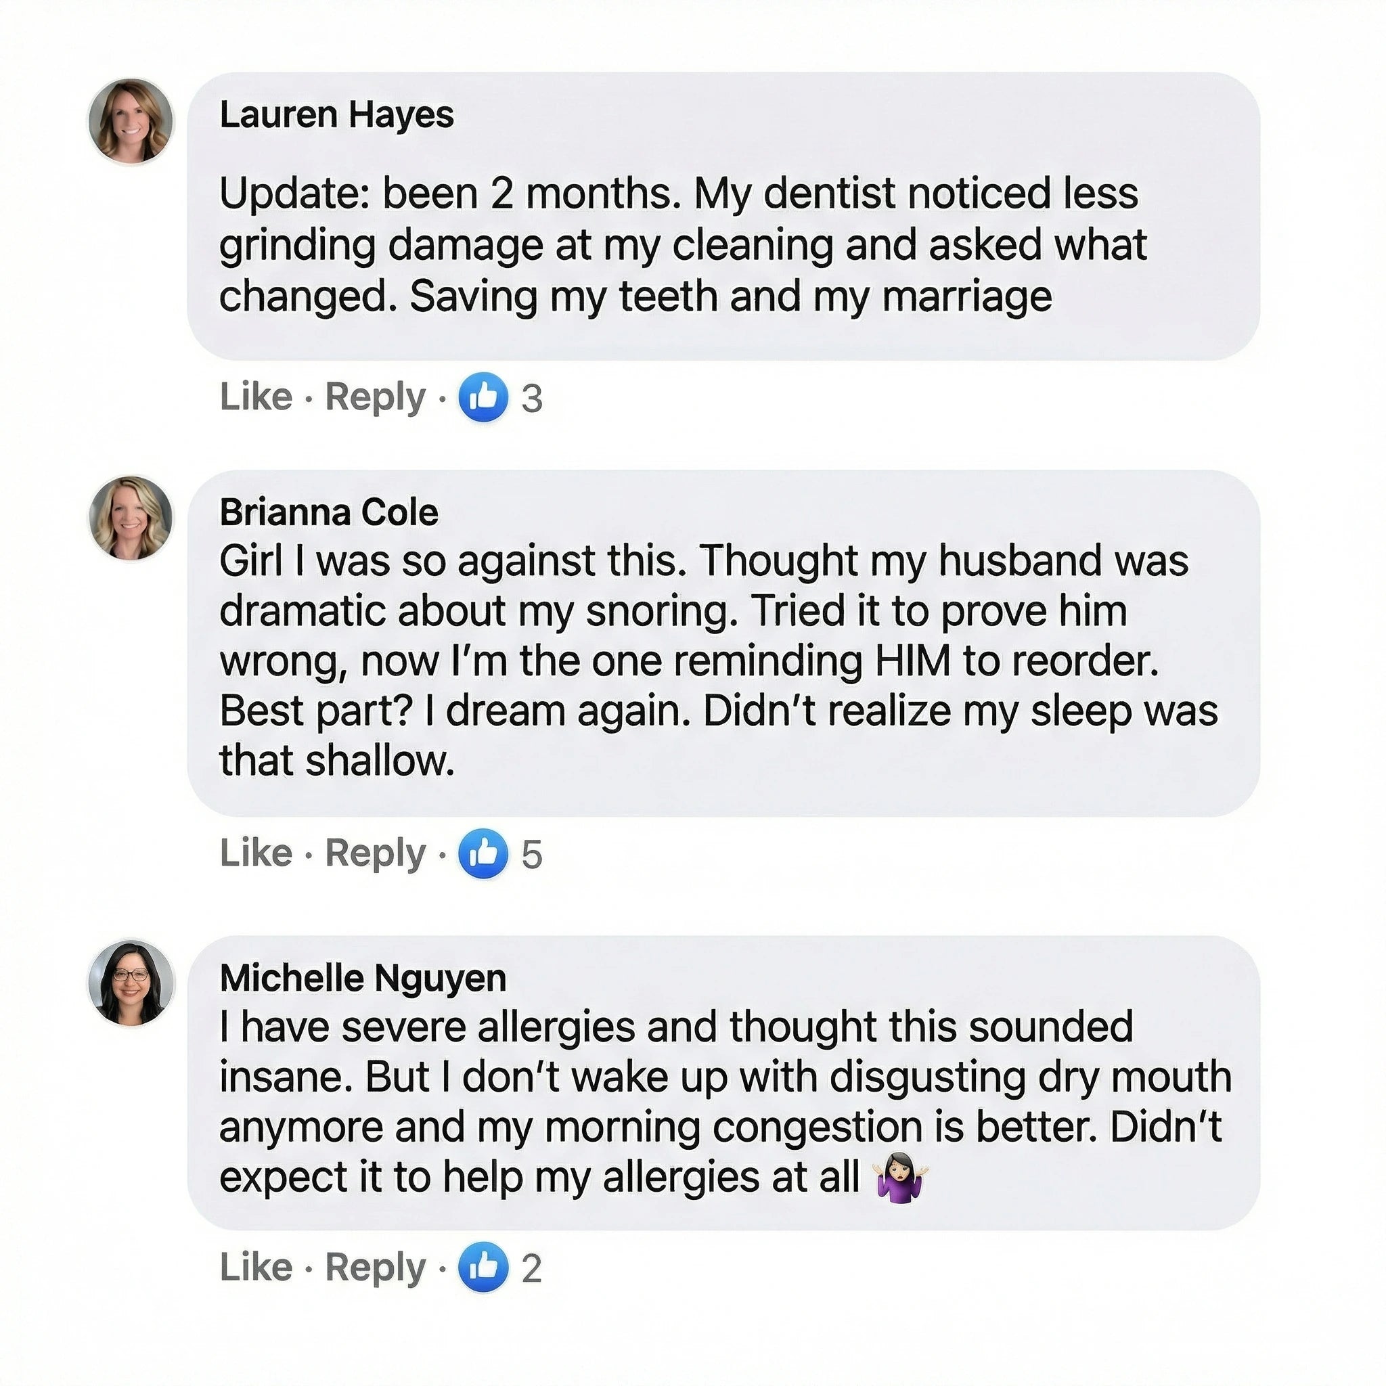Click the thumbs-up icon on Michelle Nguyen's comment
This screenshot has height=1386, width=1386.
click(x=483, y=1267)
